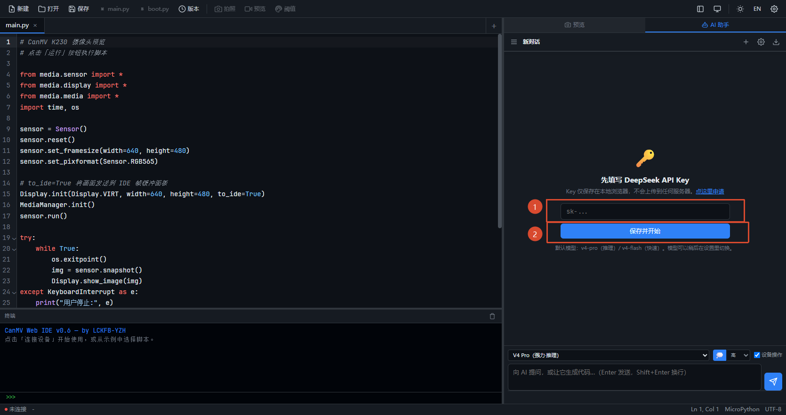Open the 阈值 threshold palette tool
The height and width of the screenshot is (415, 786).
point(285,9)
